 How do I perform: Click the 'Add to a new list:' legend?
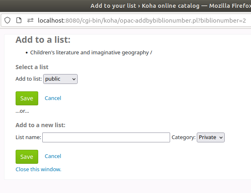40,125
